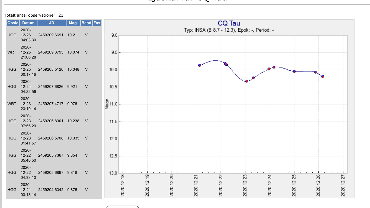Click the 'Typ: INSA' chart subtitle
Viewport: 370px width, 208px height.
(229, 30)
